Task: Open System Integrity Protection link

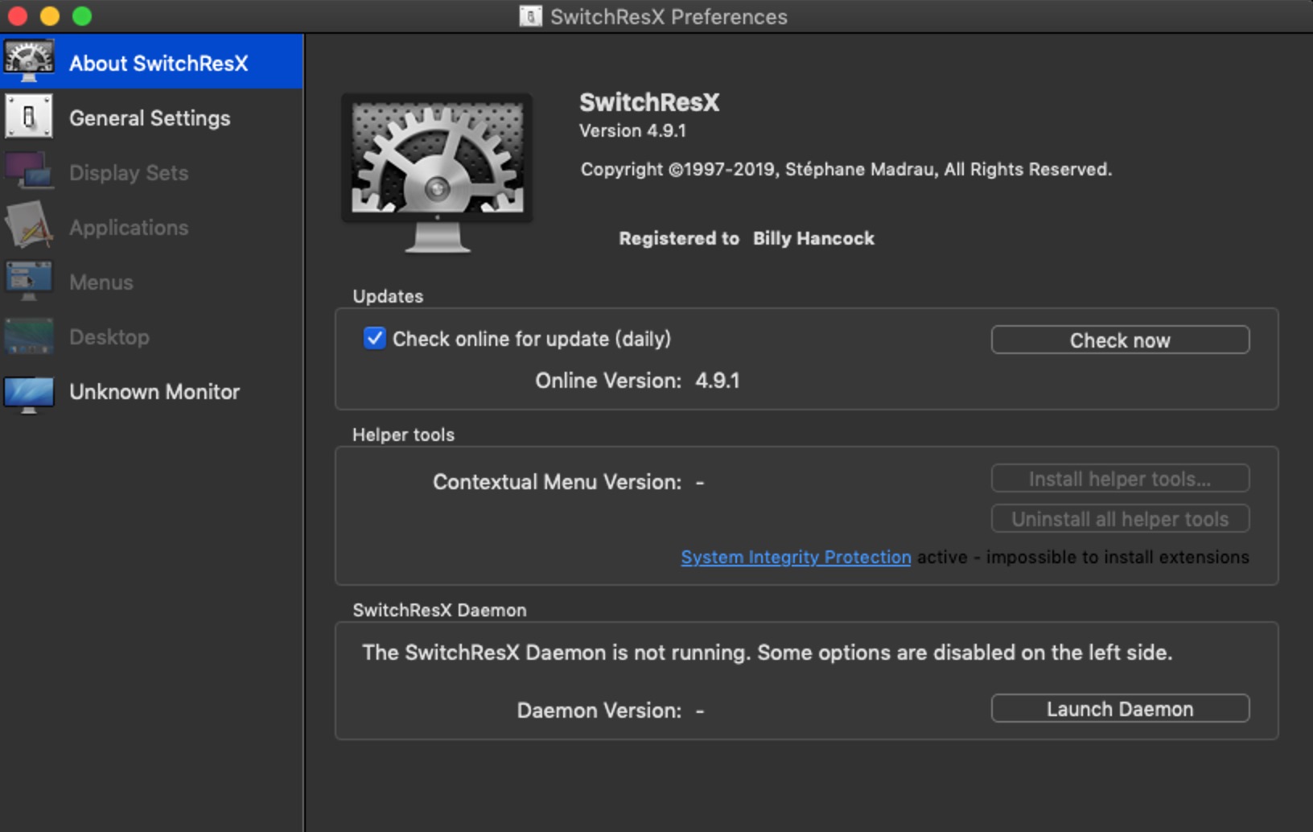Action: point(796,557)
